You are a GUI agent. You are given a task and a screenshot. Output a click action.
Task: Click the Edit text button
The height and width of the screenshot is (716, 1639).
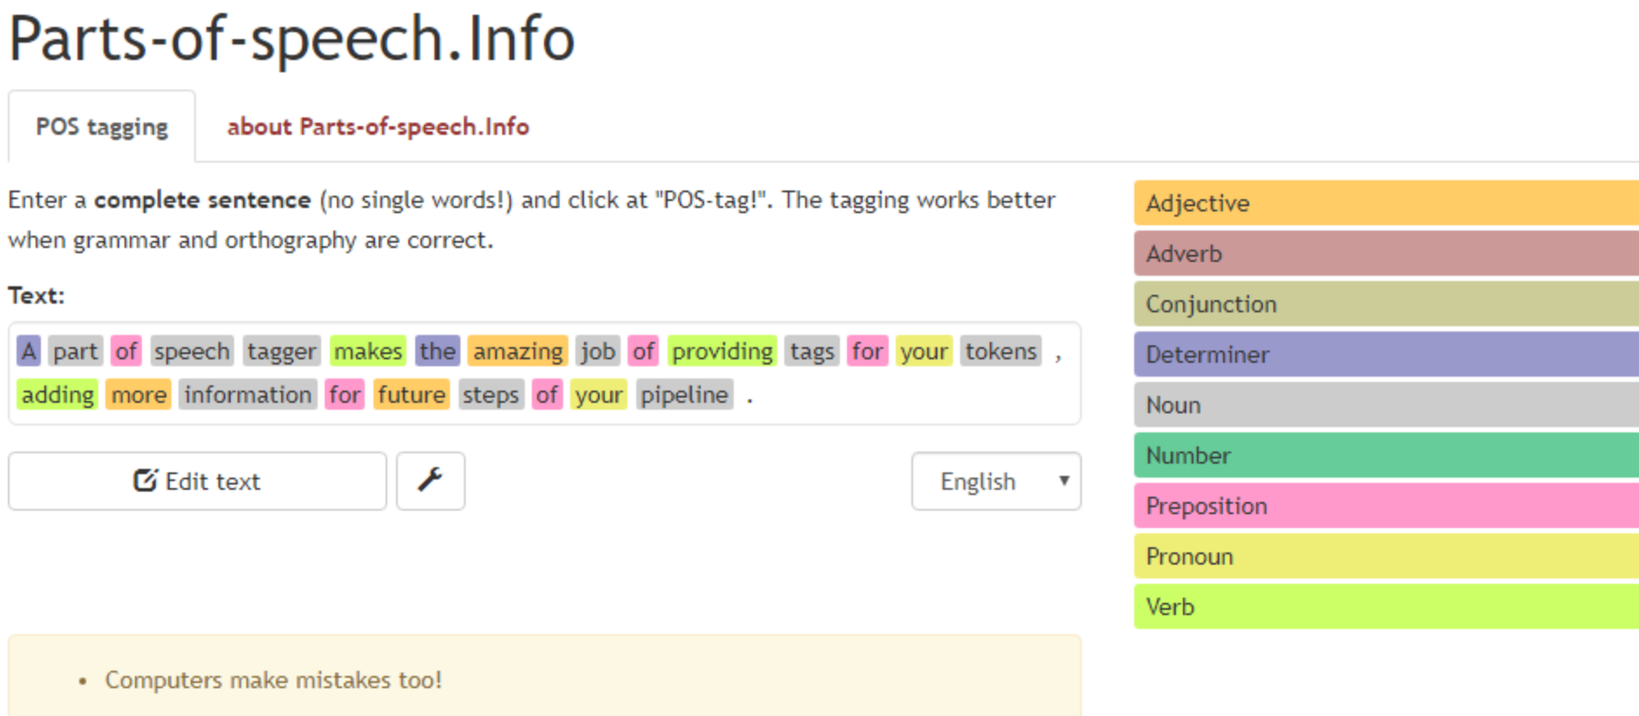tap(198, 481)
